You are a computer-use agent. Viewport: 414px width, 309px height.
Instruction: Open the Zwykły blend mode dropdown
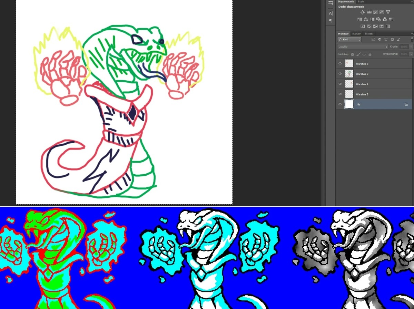[x=363, y=47]
